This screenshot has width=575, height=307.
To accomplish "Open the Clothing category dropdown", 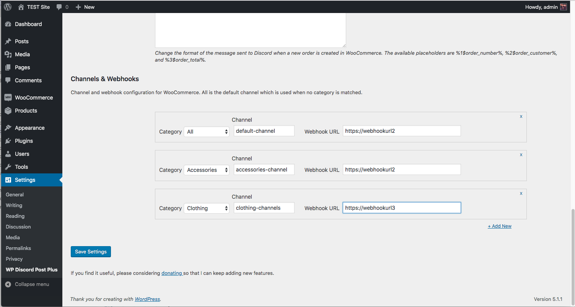I will coord(207,208).
